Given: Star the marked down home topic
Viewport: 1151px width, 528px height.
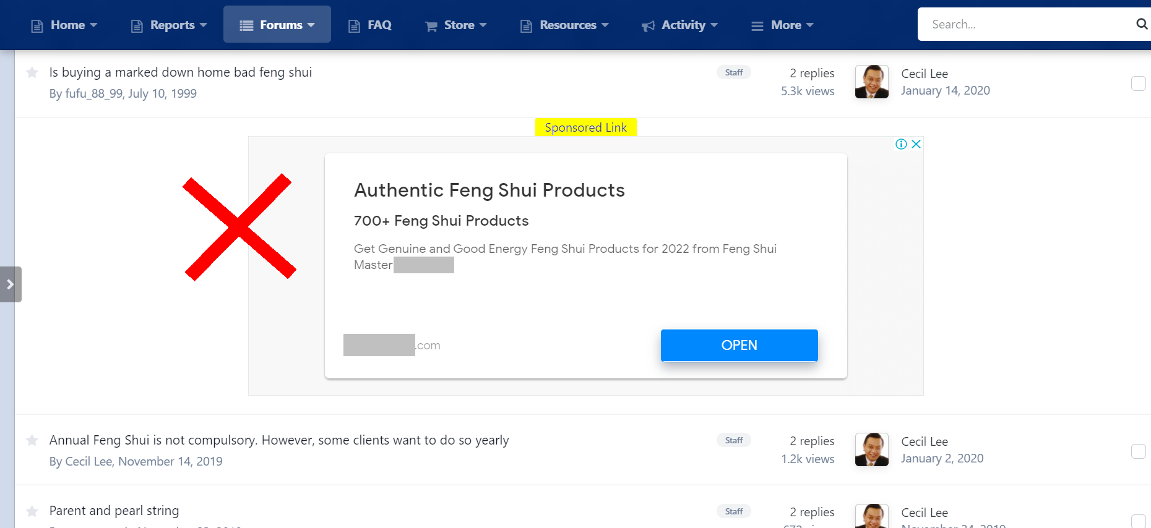Looking at the screenshot, I should (32, 73).
